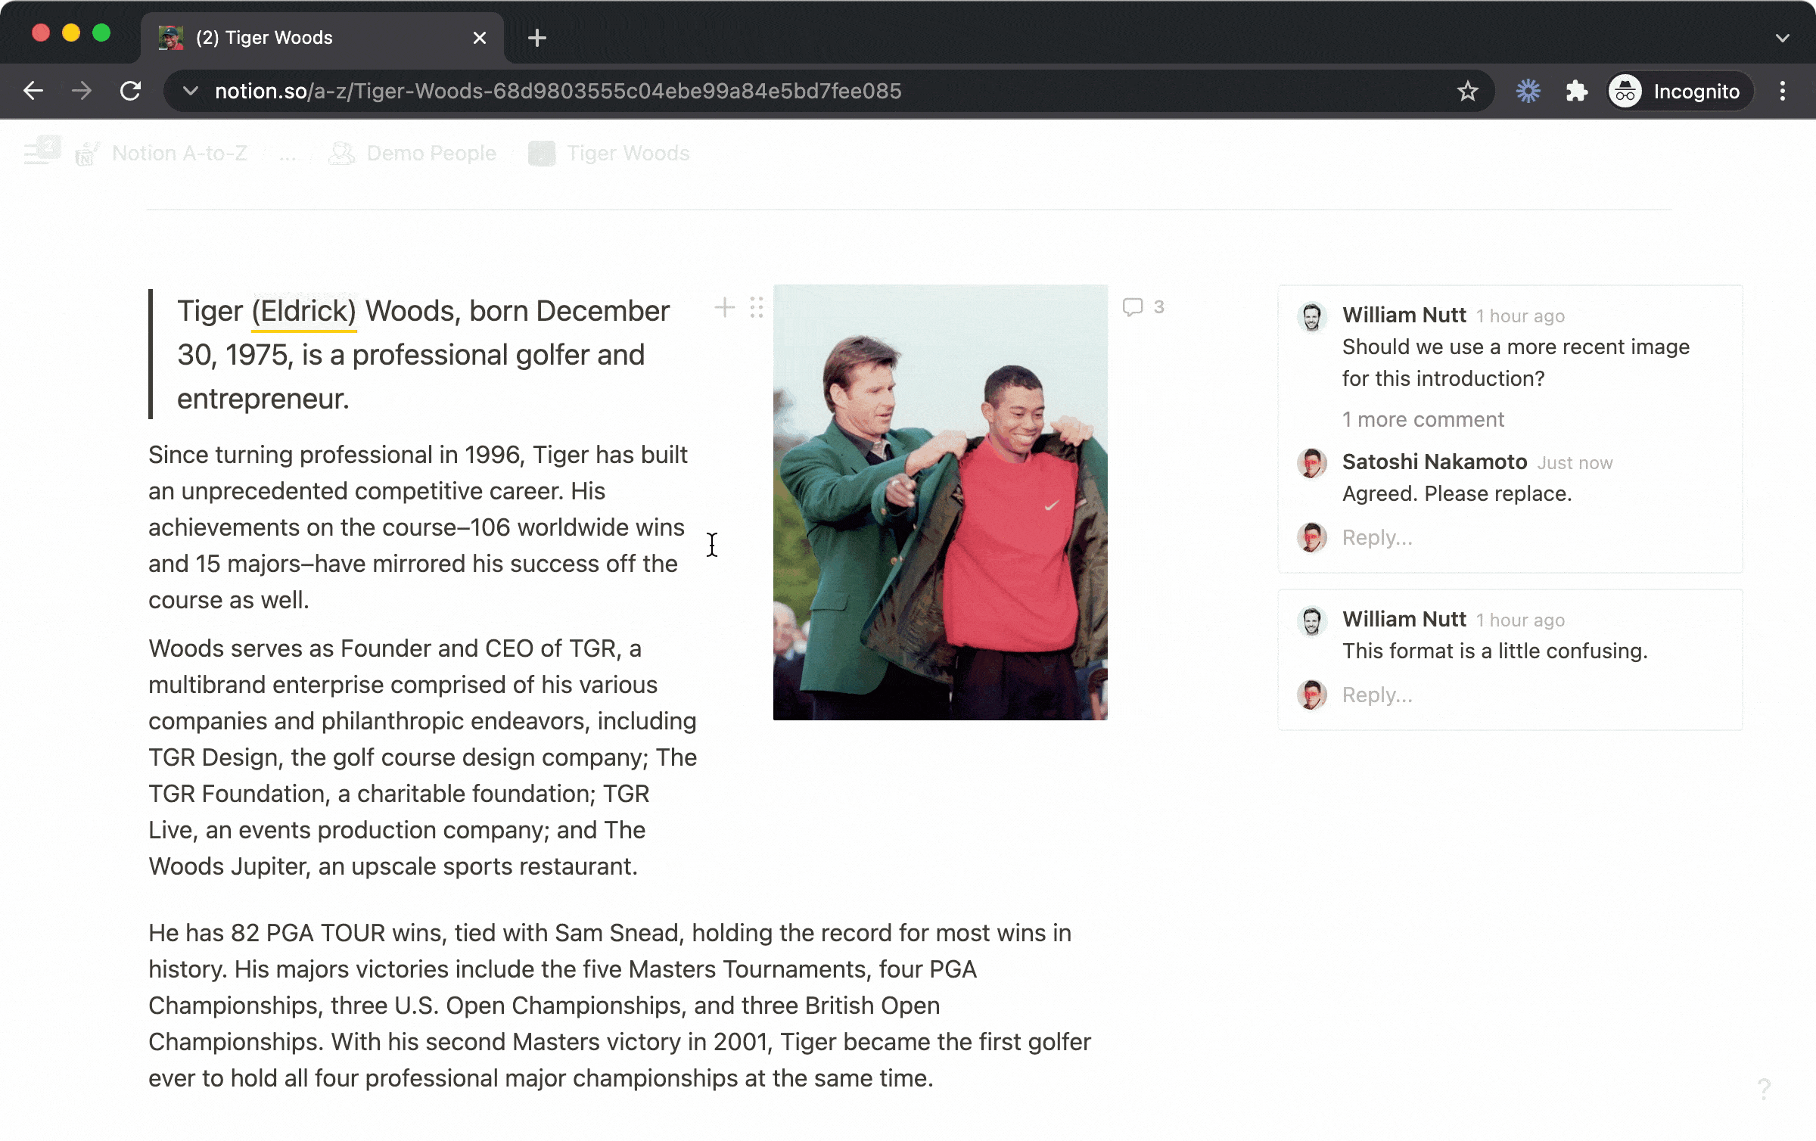The width and height of the screenshot is (1816, 1141).
Task: View the 3 comments on the image
Action: (1143, 306)
